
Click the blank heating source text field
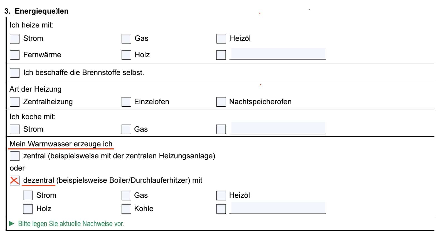click(278, 54)
